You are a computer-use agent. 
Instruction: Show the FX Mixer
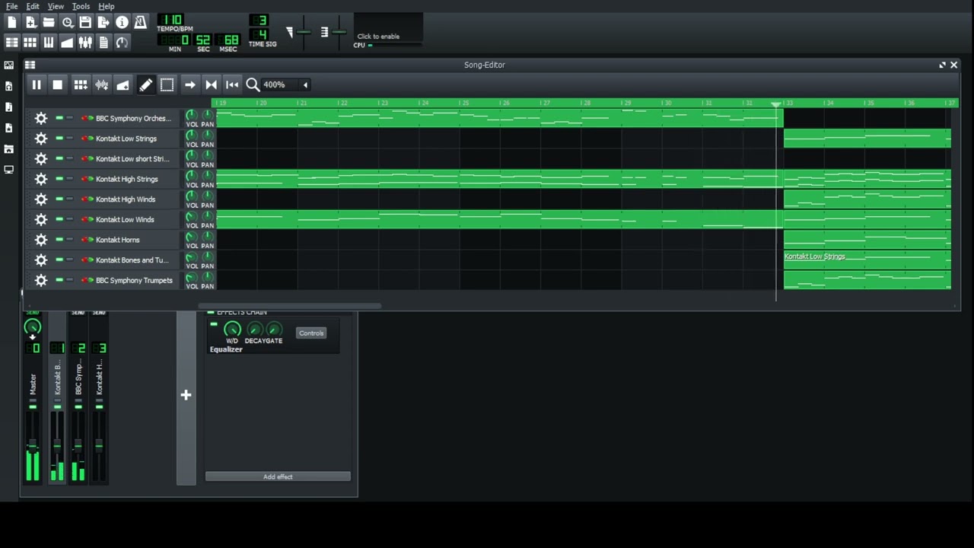(85, 43)
